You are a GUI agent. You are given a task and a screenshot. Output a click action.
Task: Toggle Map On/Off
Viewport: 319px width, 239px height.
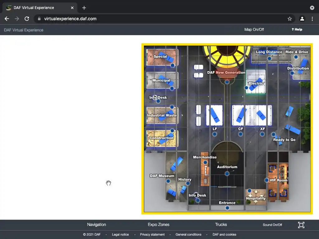254,30
